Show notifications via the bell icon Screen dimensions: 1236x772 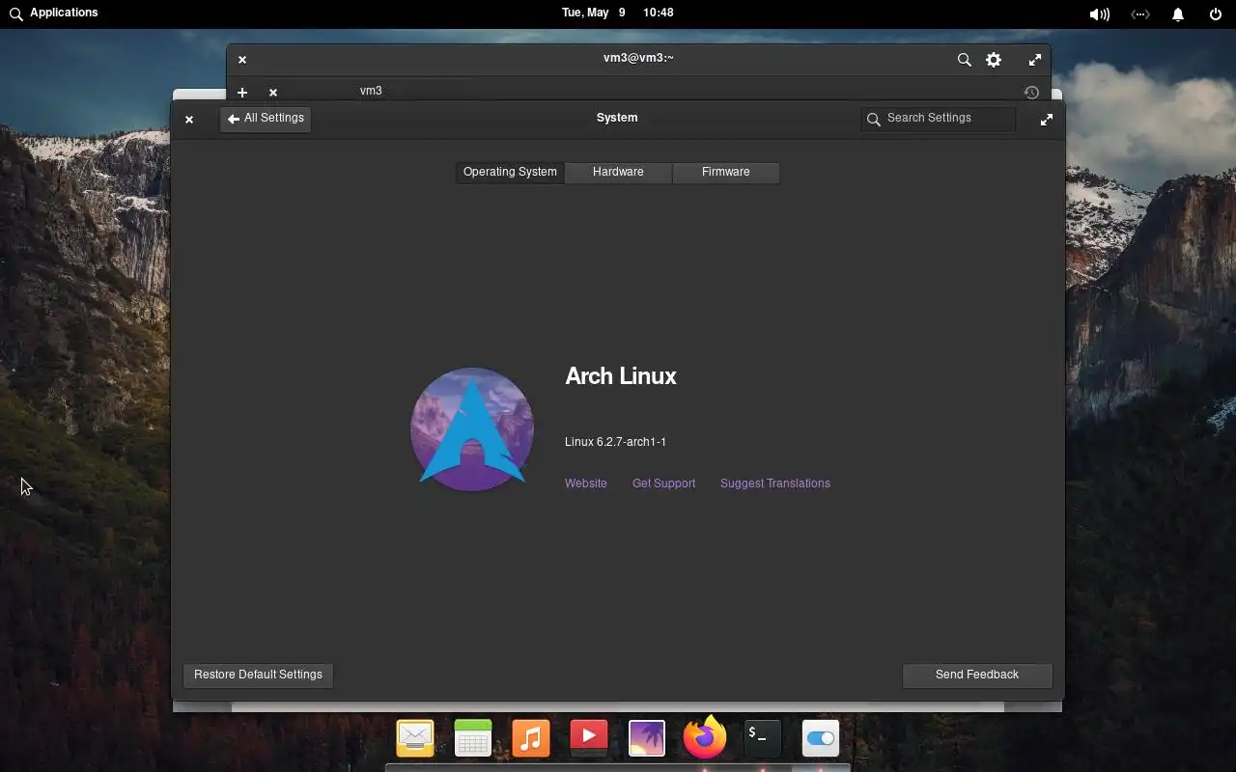[1178, 14]
